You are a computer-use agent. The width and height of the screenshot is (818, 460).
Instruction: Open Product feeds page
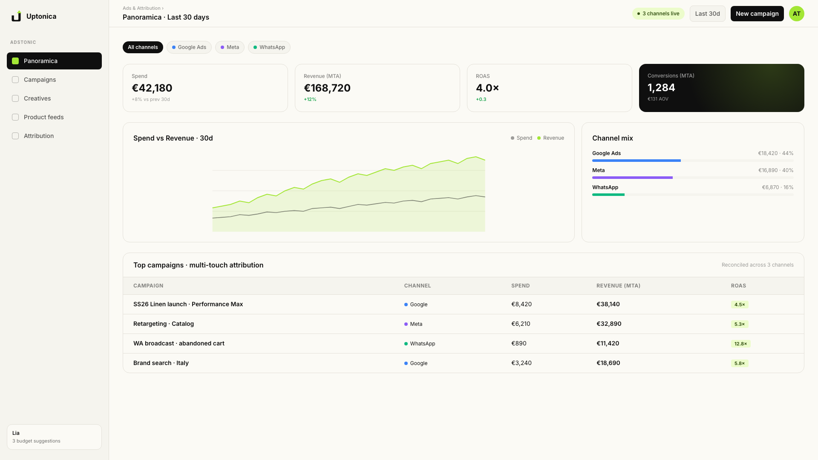click(54, 117)
